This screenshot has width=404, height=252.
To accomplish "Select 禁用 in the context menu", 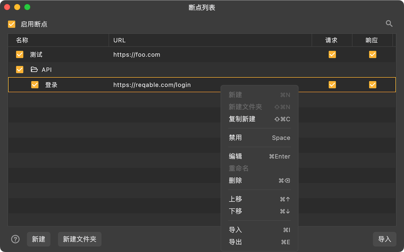I will (259, 138).
